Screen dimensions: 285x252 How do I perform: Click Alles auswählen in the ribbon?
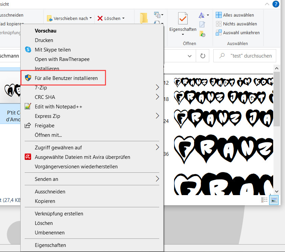click(x=238, y=15)
